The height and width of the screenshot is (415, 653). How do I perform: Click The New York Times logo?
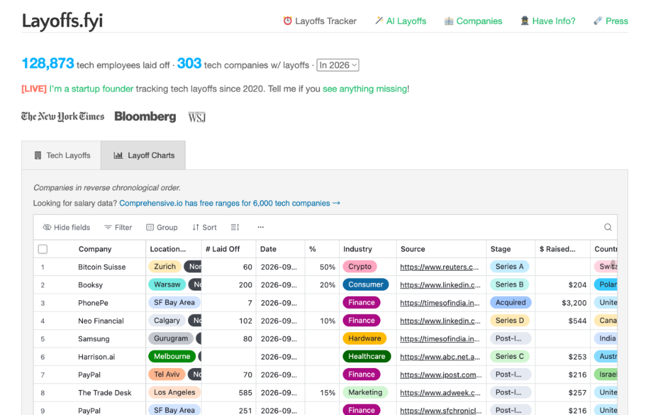tap(63, 117)
